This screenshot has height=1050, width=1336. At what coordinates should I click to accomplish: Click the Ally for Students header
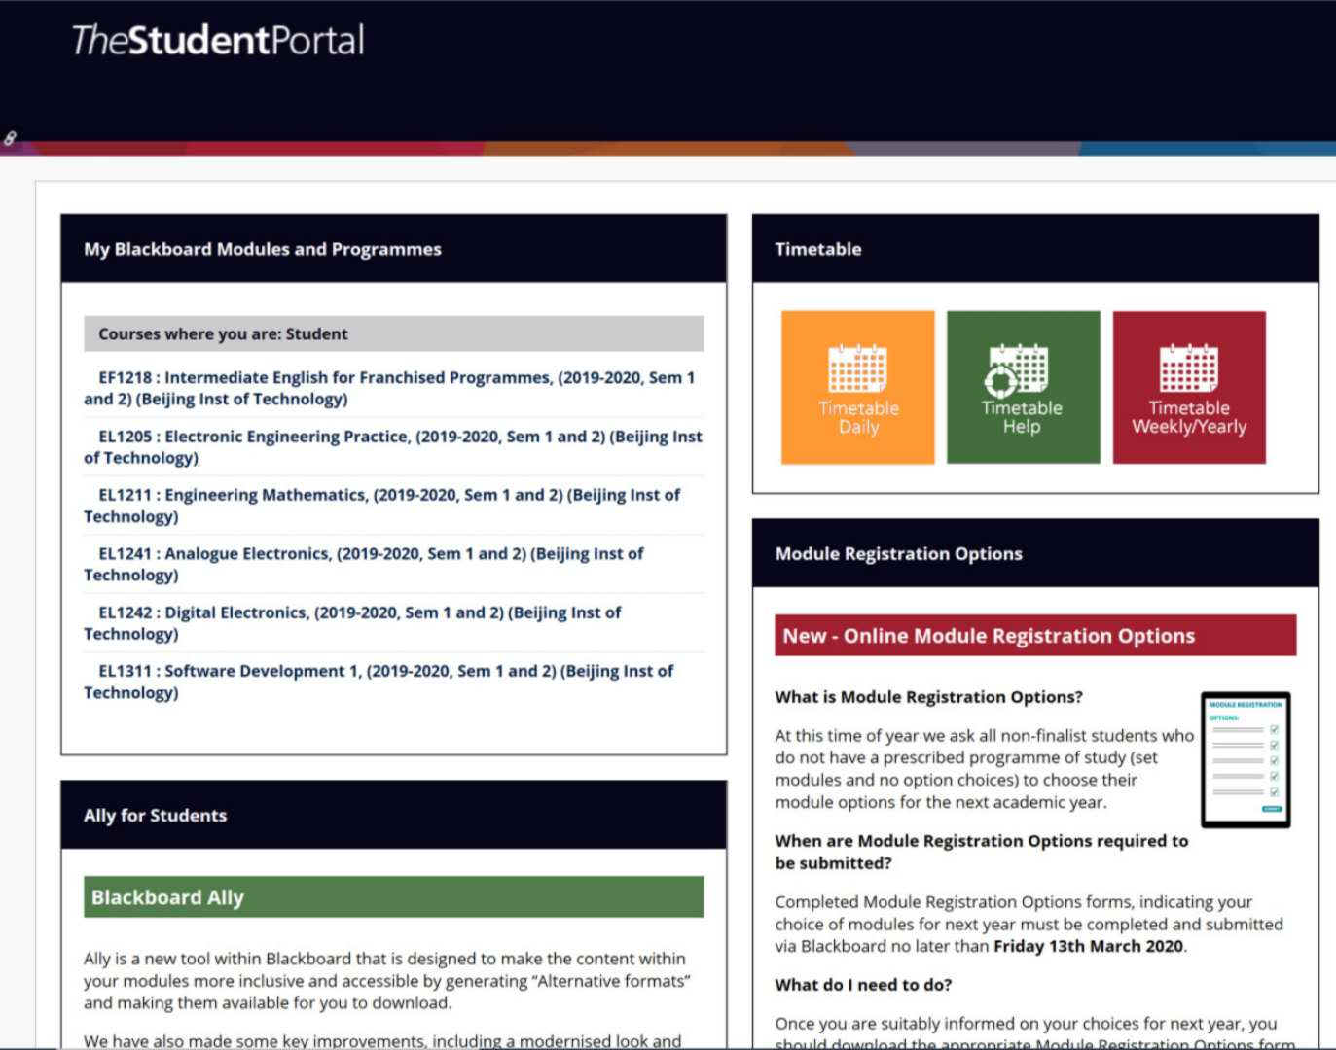click(156, 815)
